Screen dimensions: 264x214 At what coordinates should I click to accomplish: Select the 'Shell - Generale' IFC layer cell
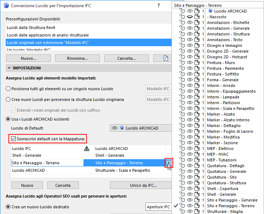point(27,155)
